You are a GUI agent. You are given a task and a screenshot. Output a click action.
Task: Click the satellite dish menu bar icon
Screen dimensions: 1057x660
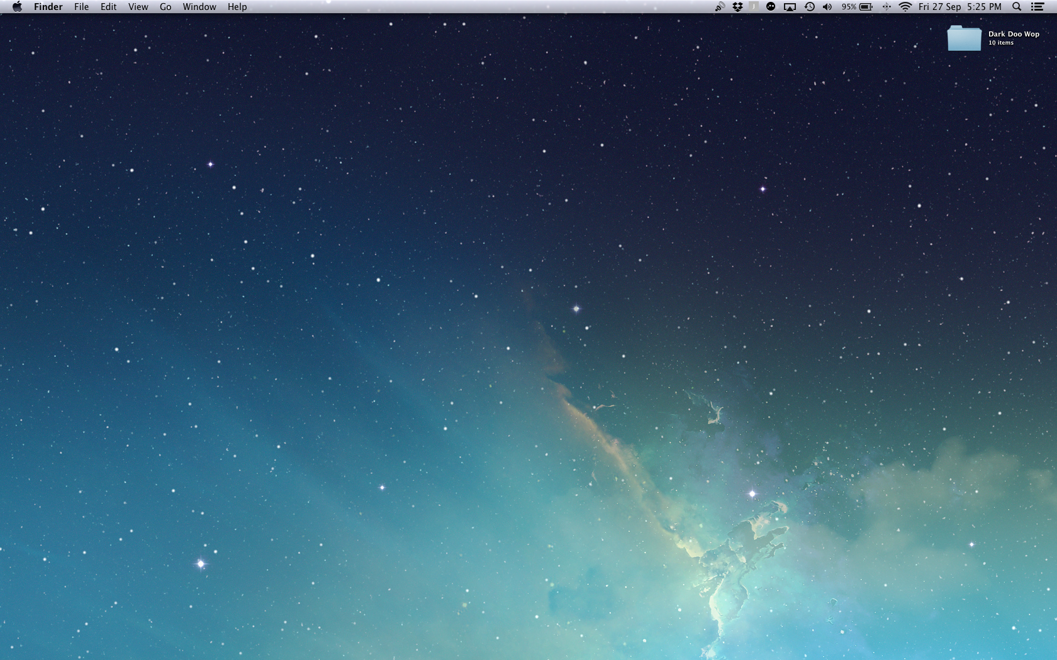[x=720, y=7]
